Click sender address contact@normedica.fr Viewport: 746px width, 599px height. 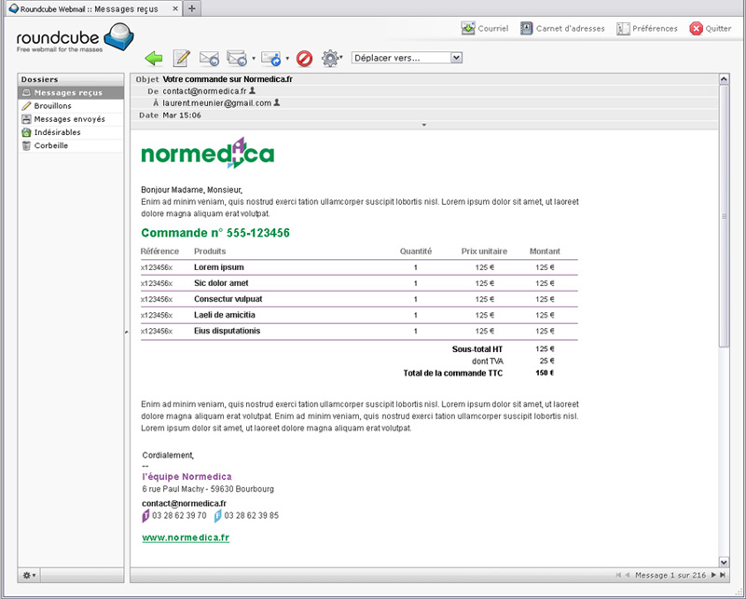pos(204,90)
